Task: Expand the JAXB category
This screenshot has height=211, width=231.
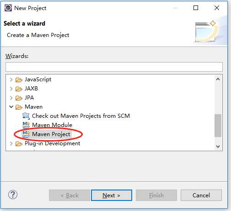Action: pyautogui.click(x=11, y=89)
